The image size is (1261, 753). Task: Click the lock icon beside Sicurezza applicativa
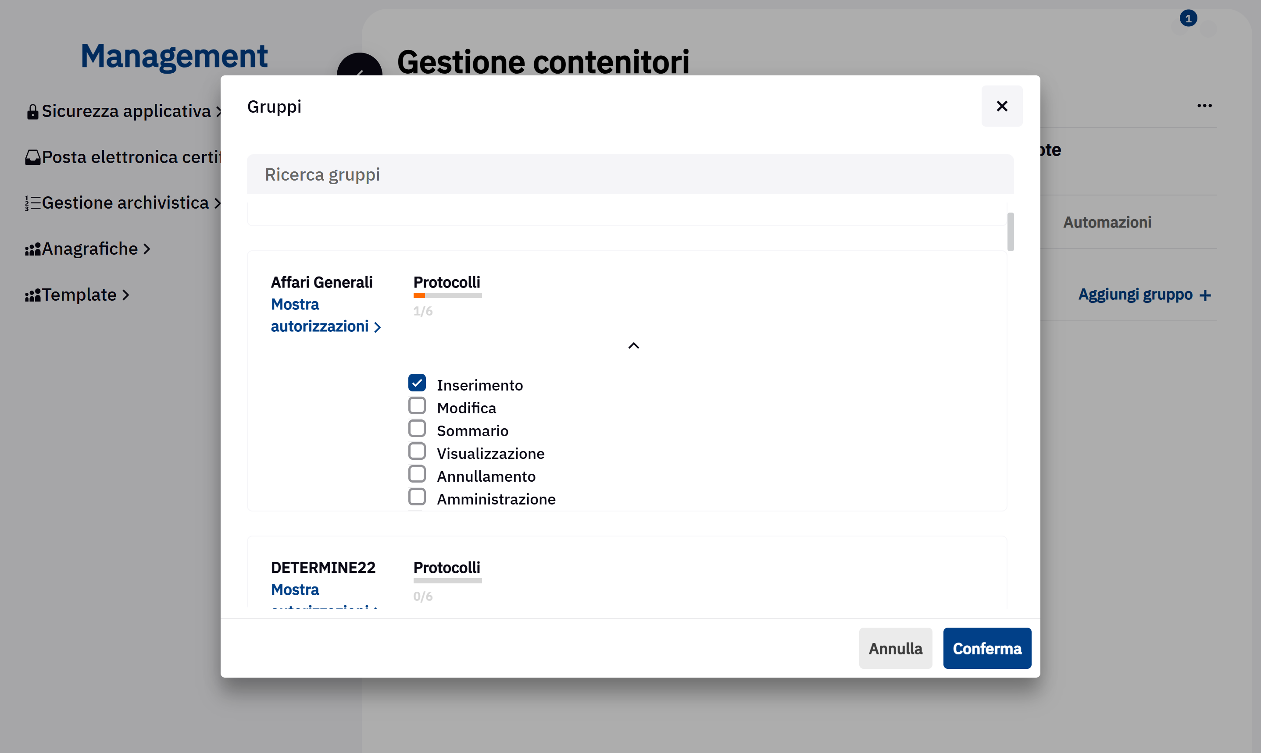click(x=32, y=112)
